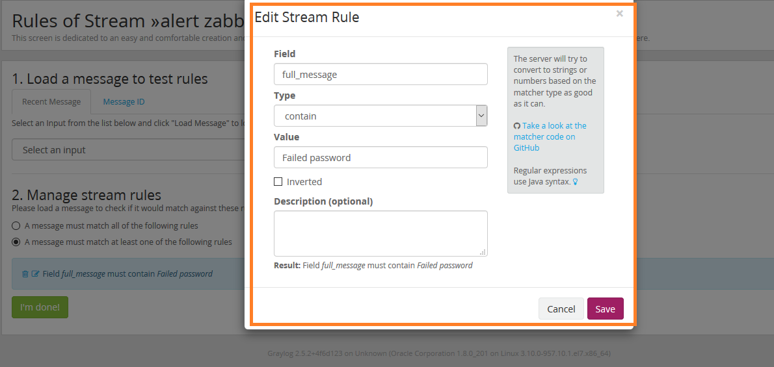Image resolution: width=774 pixels, height=367 pixels.
Task: Close the Edit Stream Rule dialog with X
Action: [x=619, y=14]
